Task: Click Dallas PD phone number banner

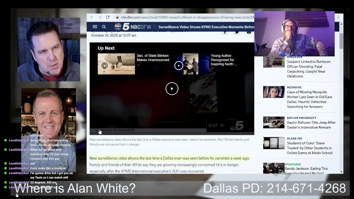Action: [x=274, y=188]
